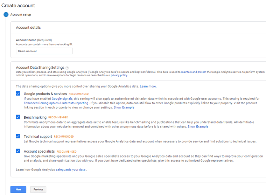The height and width of the screenshot is (195, 266).
Task: Expand Show Example under Benchmarking
Action: [x=198, y=127]
